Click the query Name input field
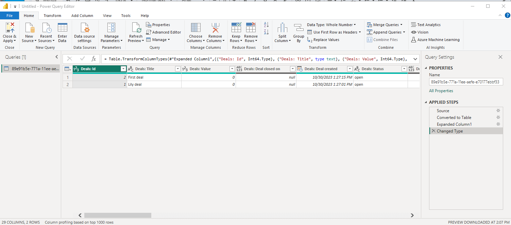Screen dimensions: 511x225 click(x=466, y=82)
